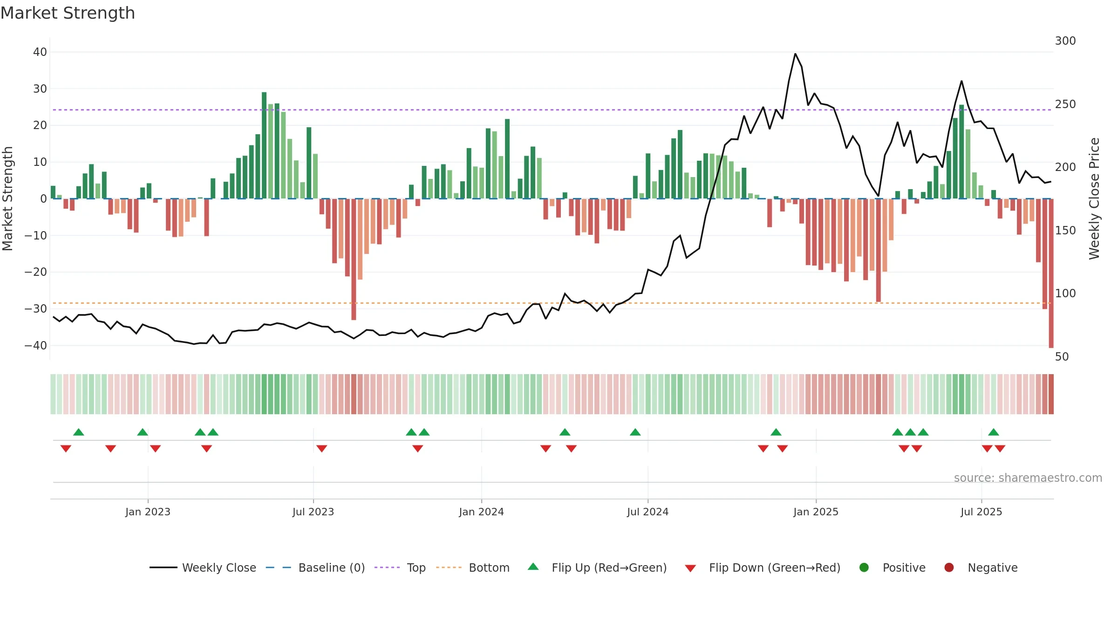Click the Jul 2024 axis label
1118x629 pixels.
click(648, 512)
